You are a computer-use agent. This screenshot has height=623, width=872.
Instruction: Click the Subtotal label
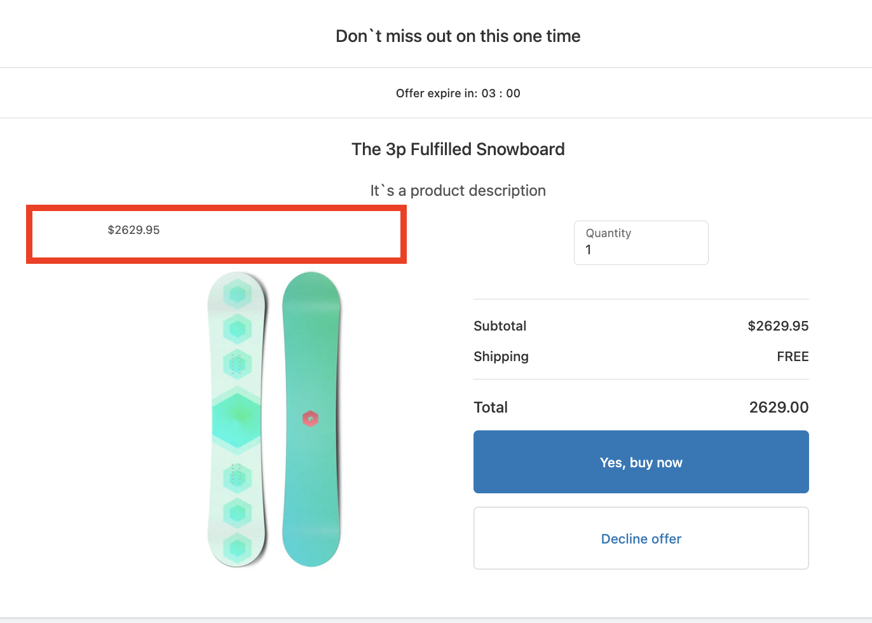coord(500,326)
